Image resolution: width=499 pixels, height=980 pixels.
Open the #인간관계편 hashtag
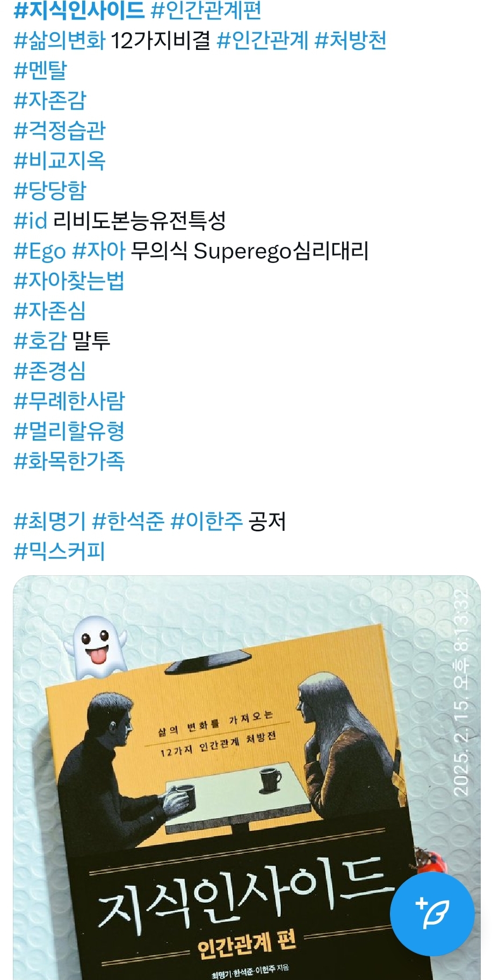coord(206,10)
